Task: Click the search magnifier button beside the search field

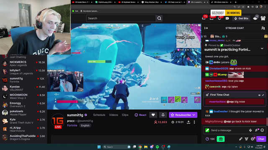Action: point(159,18)
